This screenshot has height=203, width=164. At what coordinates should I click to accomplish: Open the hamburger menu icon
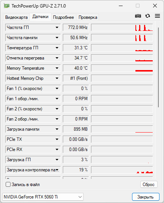click(157, 16)
